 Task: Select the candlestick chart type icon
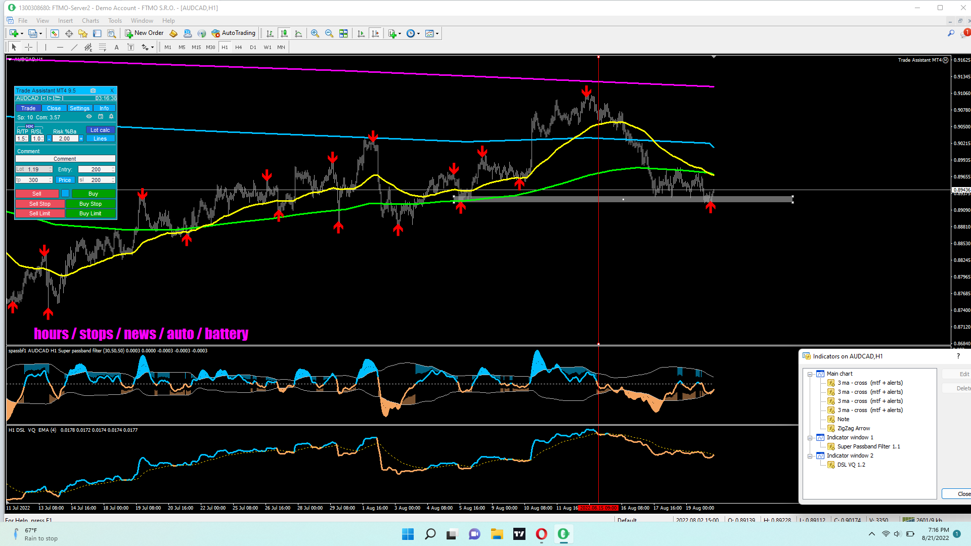click(x=284, y=33)
